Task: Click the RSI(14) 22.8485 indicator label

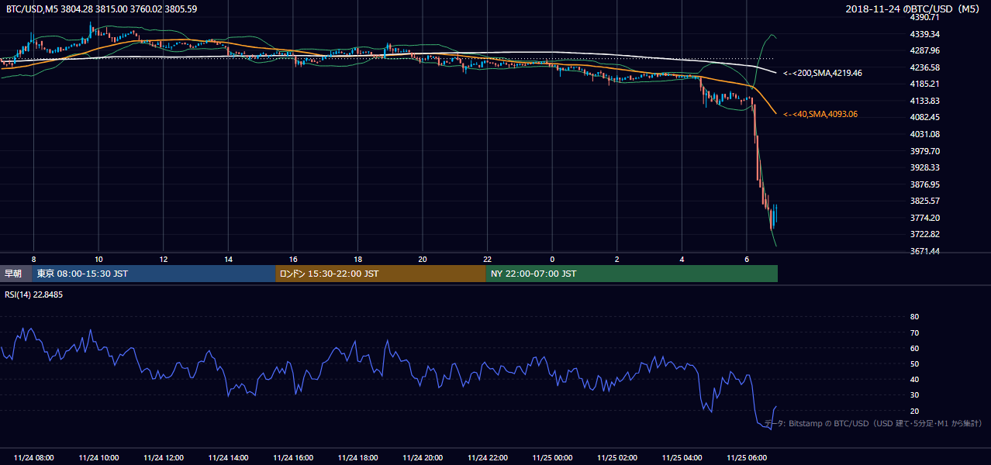Action: tap(33, 294)
